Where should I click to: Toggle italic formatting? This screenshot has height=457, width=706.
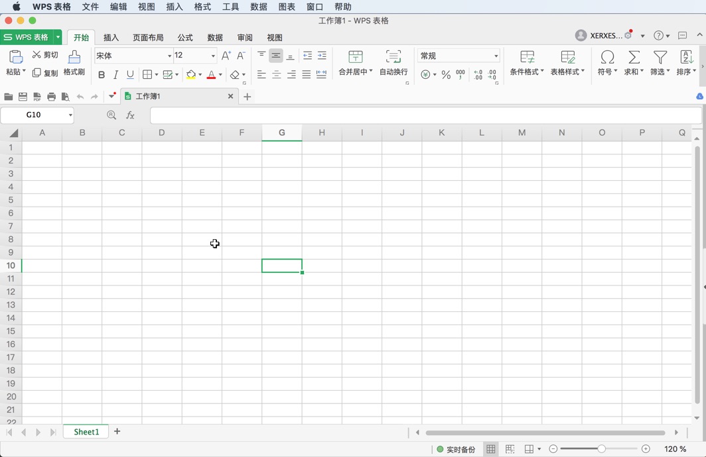point(115,75)
